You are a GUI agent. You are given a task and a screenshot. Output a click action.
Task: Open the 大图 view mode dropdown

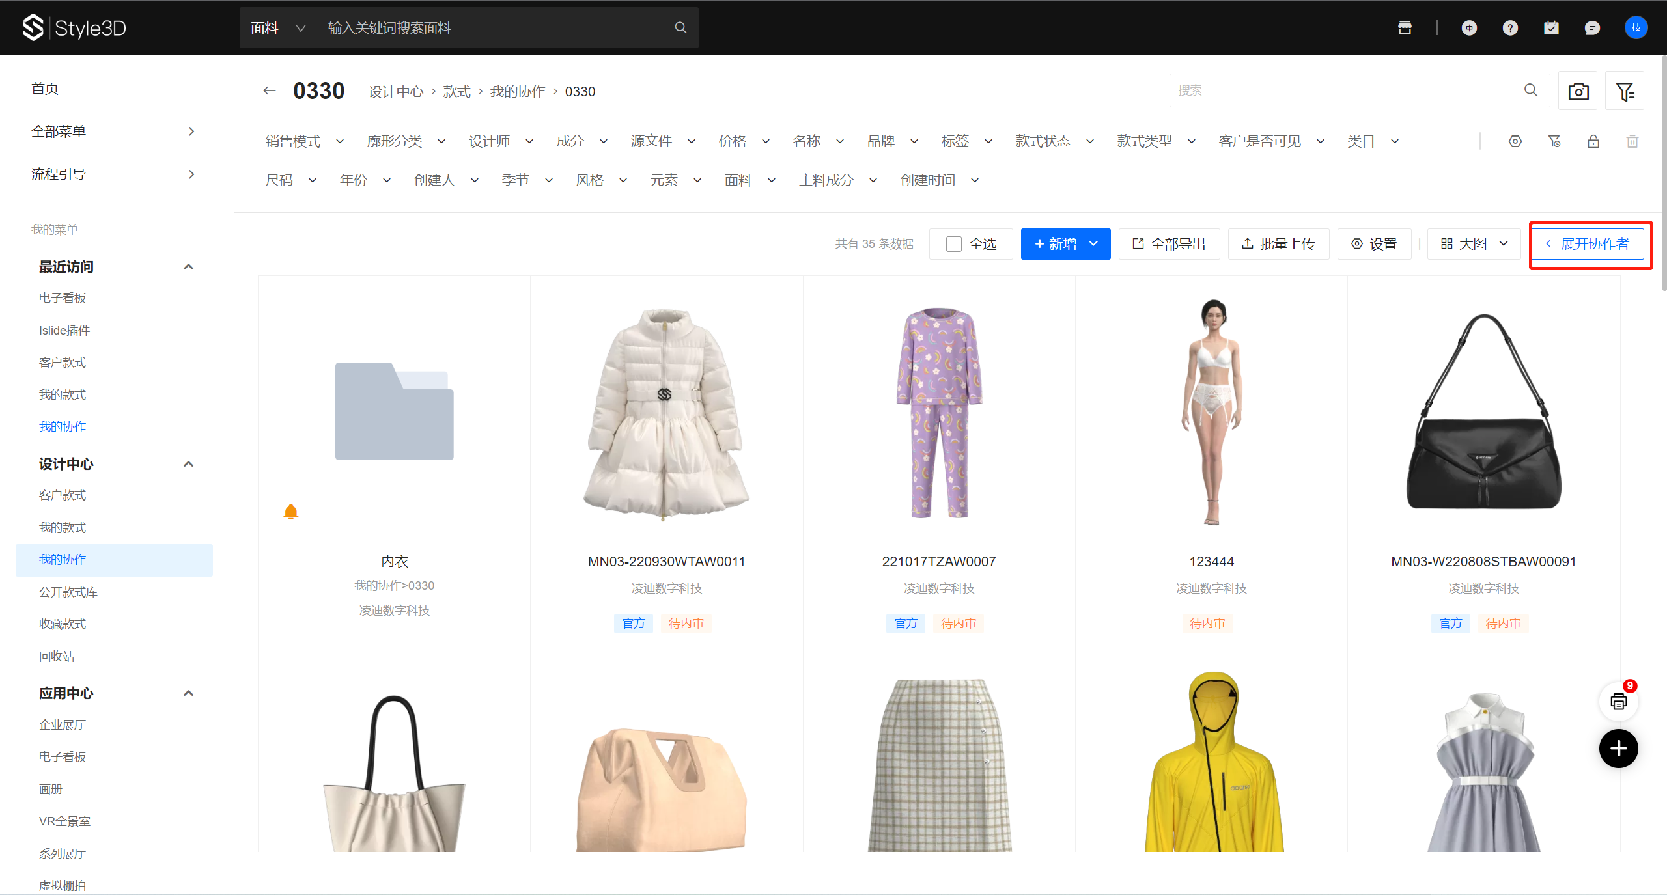click(x=1474, y=244)
